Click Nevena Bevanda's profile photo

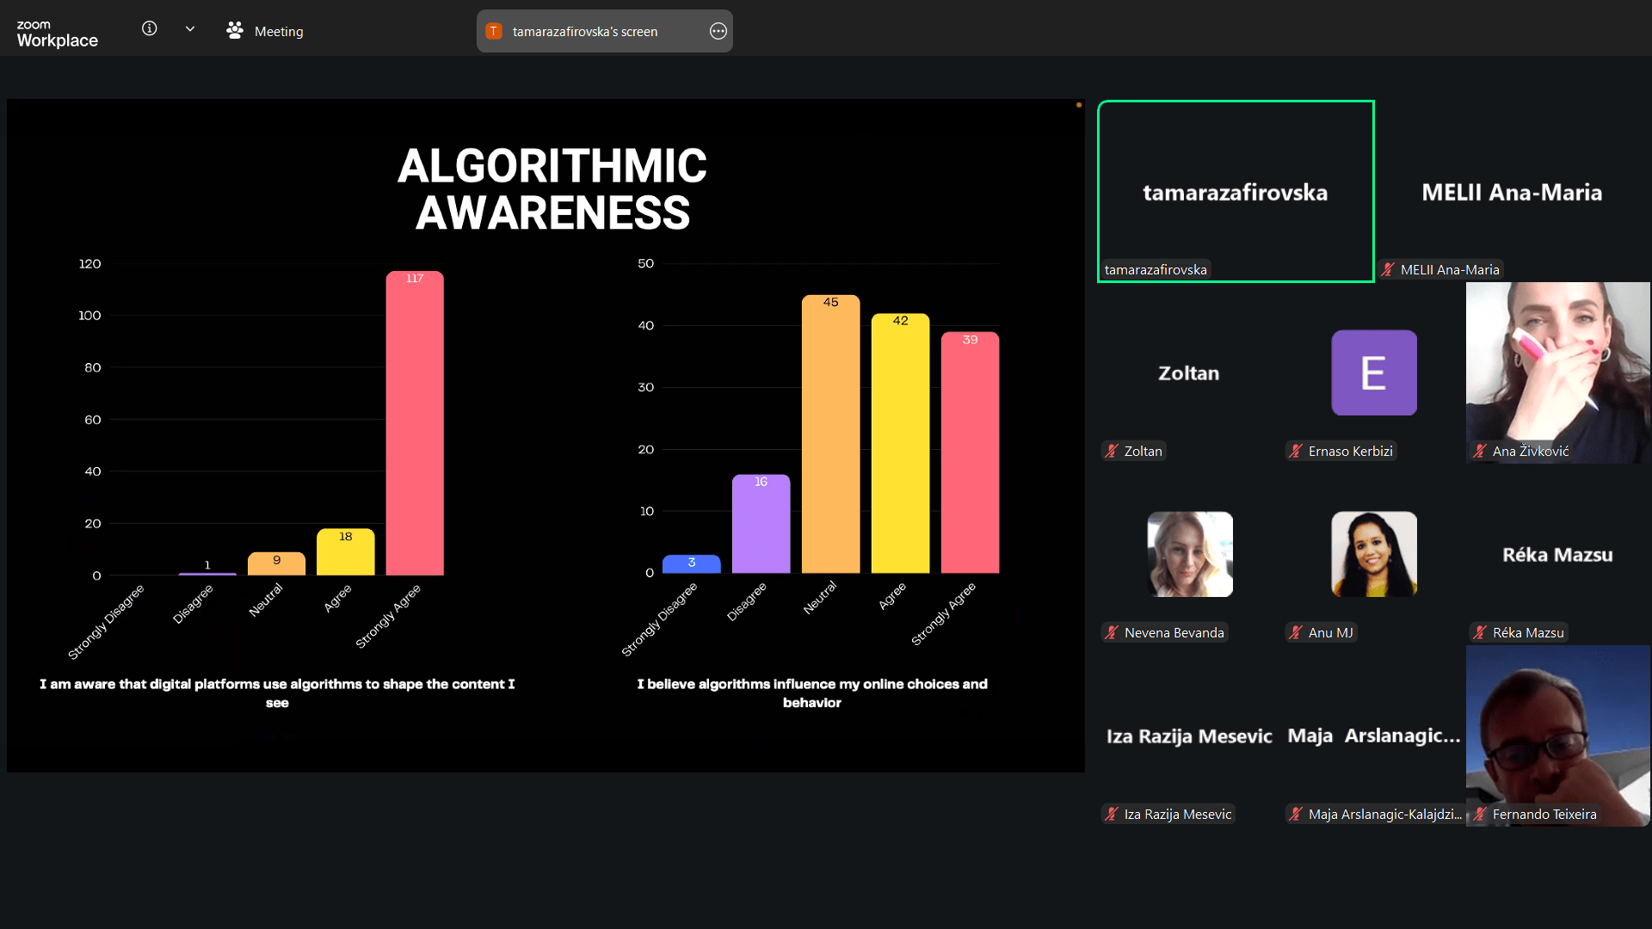tap(1189, 554)
